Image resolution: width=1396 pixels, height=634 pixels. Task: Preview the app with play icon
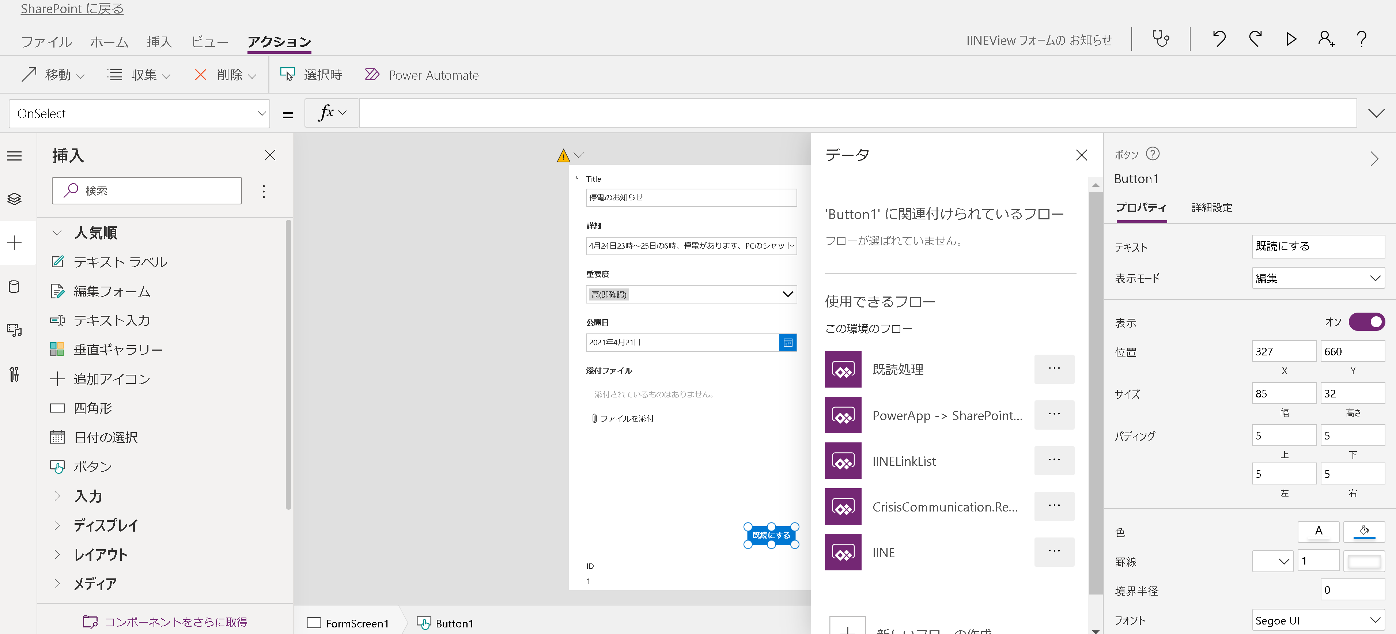pos(1291,39)
